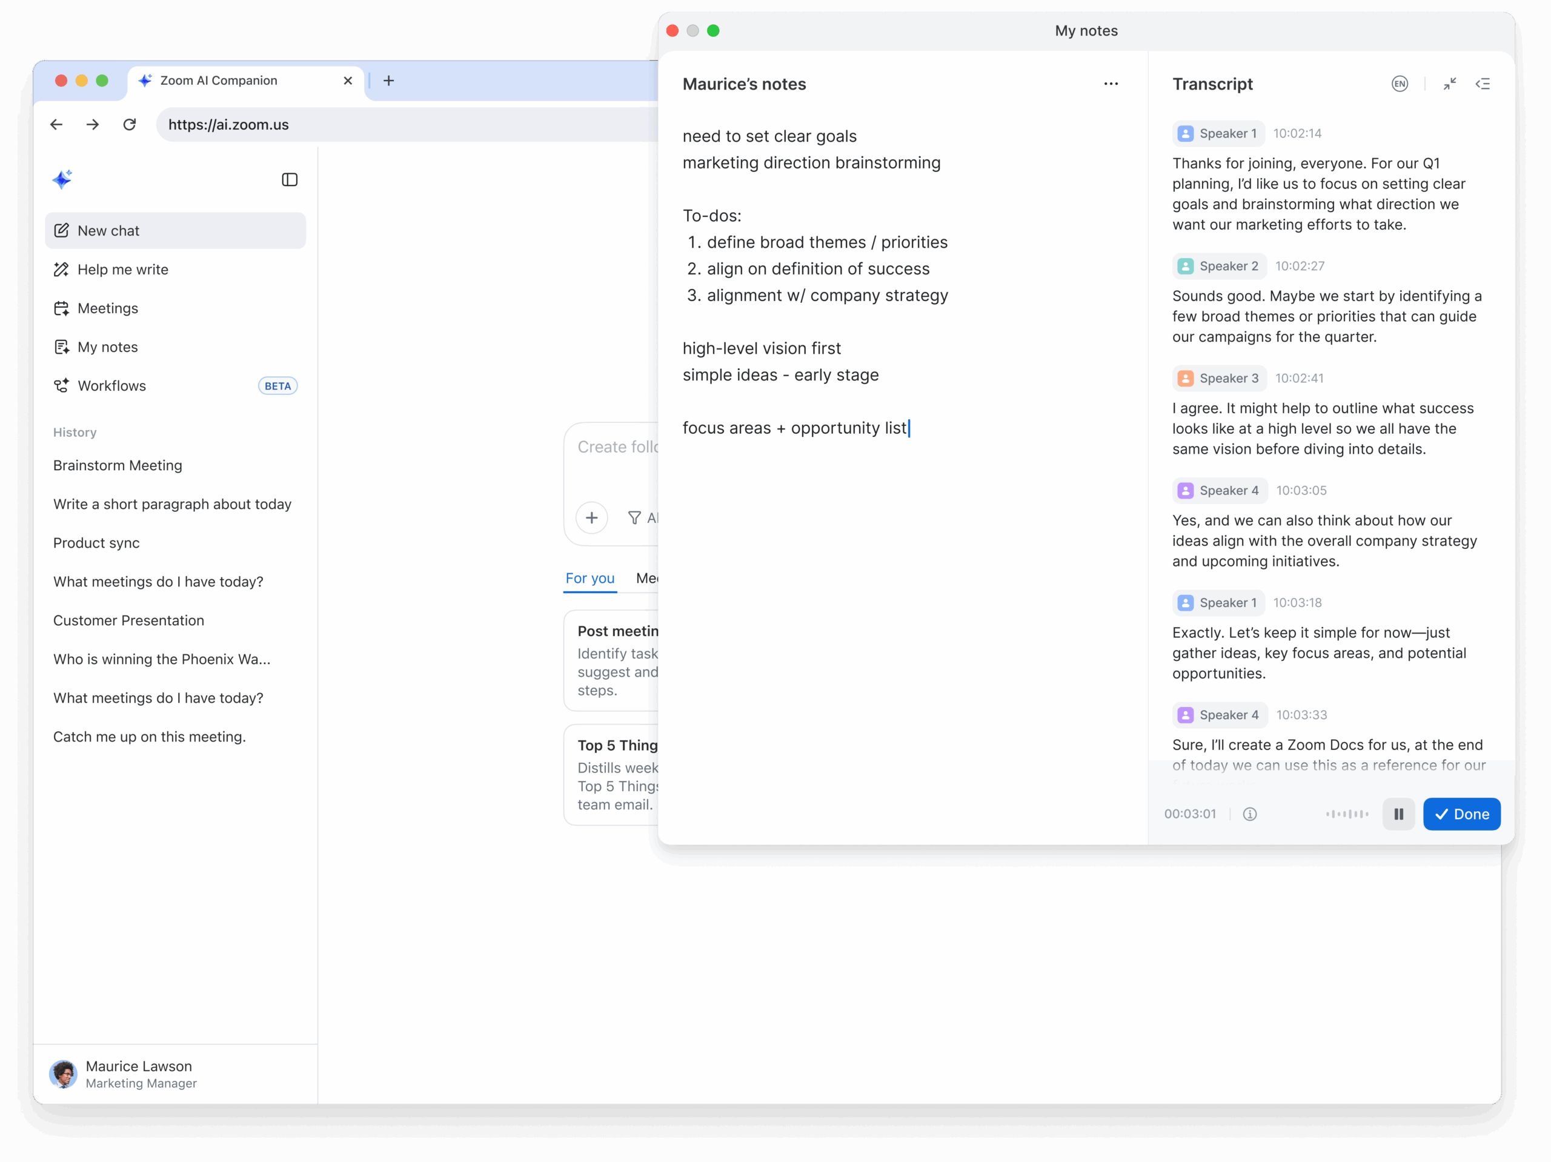Click Speaker 1 tag at 10:03:18
The height and width of the screenshot is (1162, 1551).
pos(1218,602)
